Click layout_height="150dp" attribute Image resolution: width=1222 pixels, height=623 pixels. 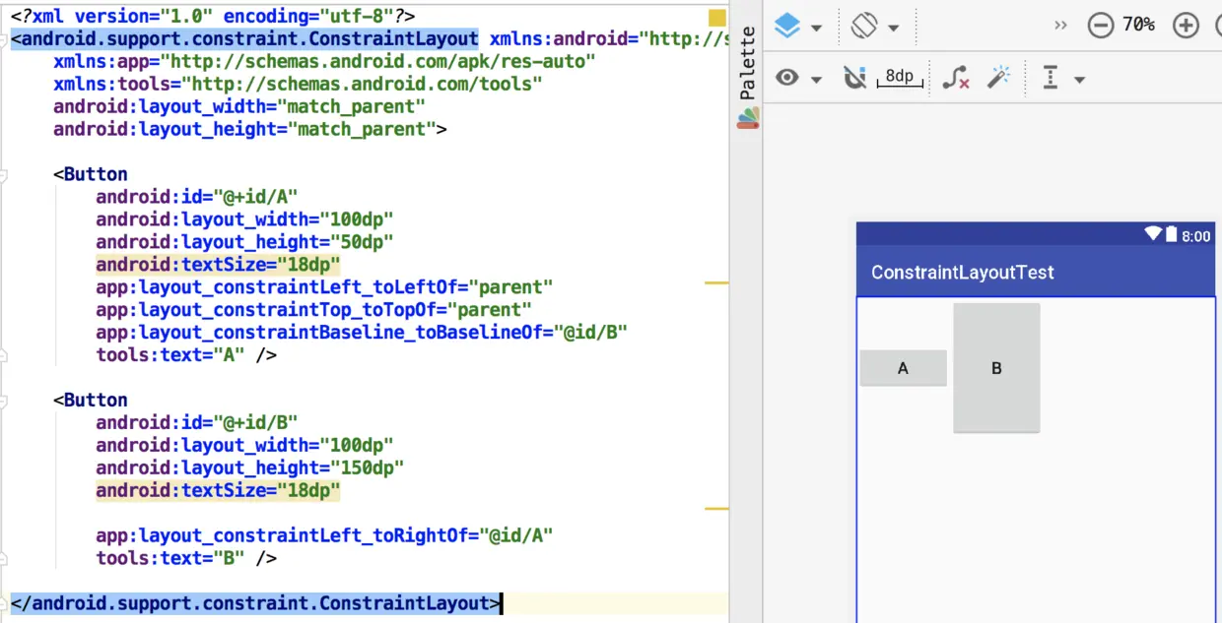click(249, 468)
